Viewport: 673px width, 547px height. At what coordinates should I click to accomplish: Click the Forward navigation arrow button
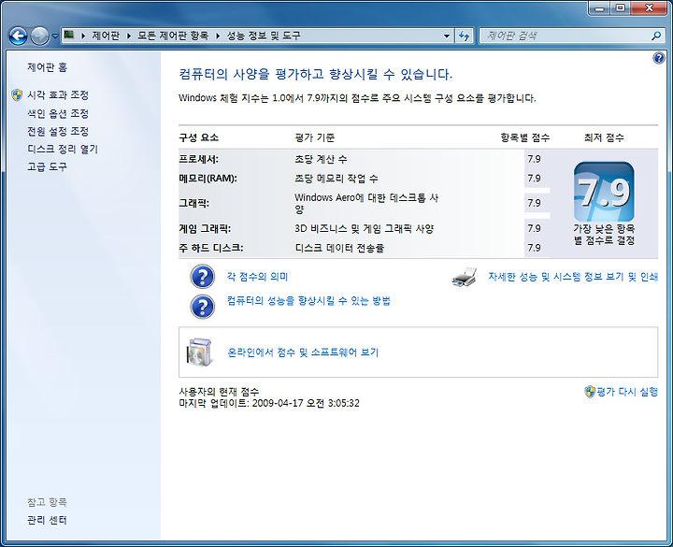tap(39, 36)
